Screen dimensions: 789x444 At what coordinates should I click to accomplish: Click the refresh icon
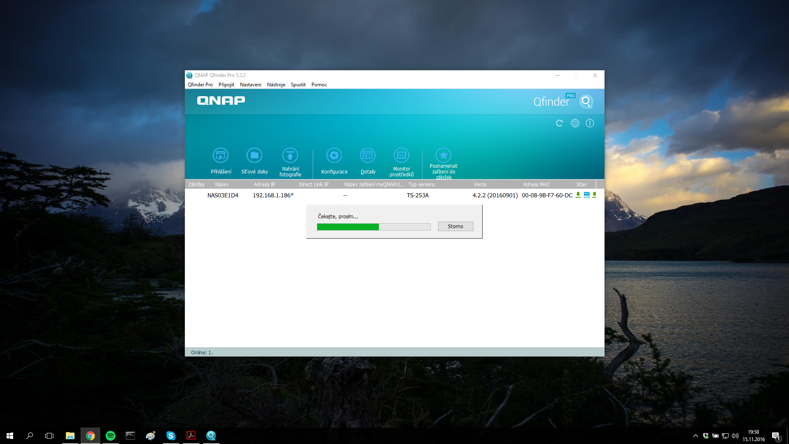click(x=559, y=123)
